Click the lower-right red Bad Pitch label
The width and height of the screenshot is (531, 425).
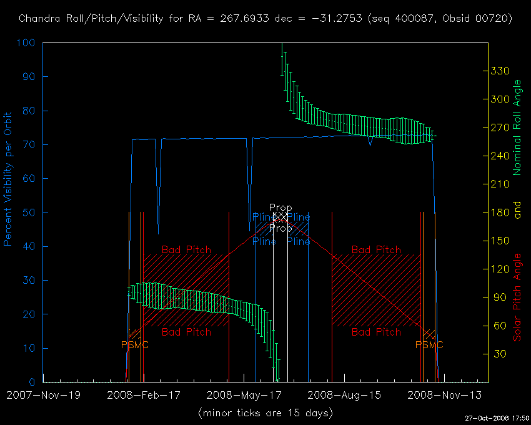pos(376,332)
